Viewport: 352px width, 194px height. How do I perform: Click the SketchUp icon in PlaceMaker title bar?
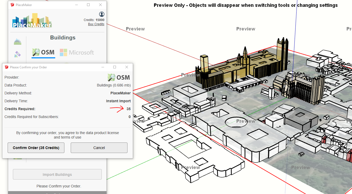click(x=12, y=5)
